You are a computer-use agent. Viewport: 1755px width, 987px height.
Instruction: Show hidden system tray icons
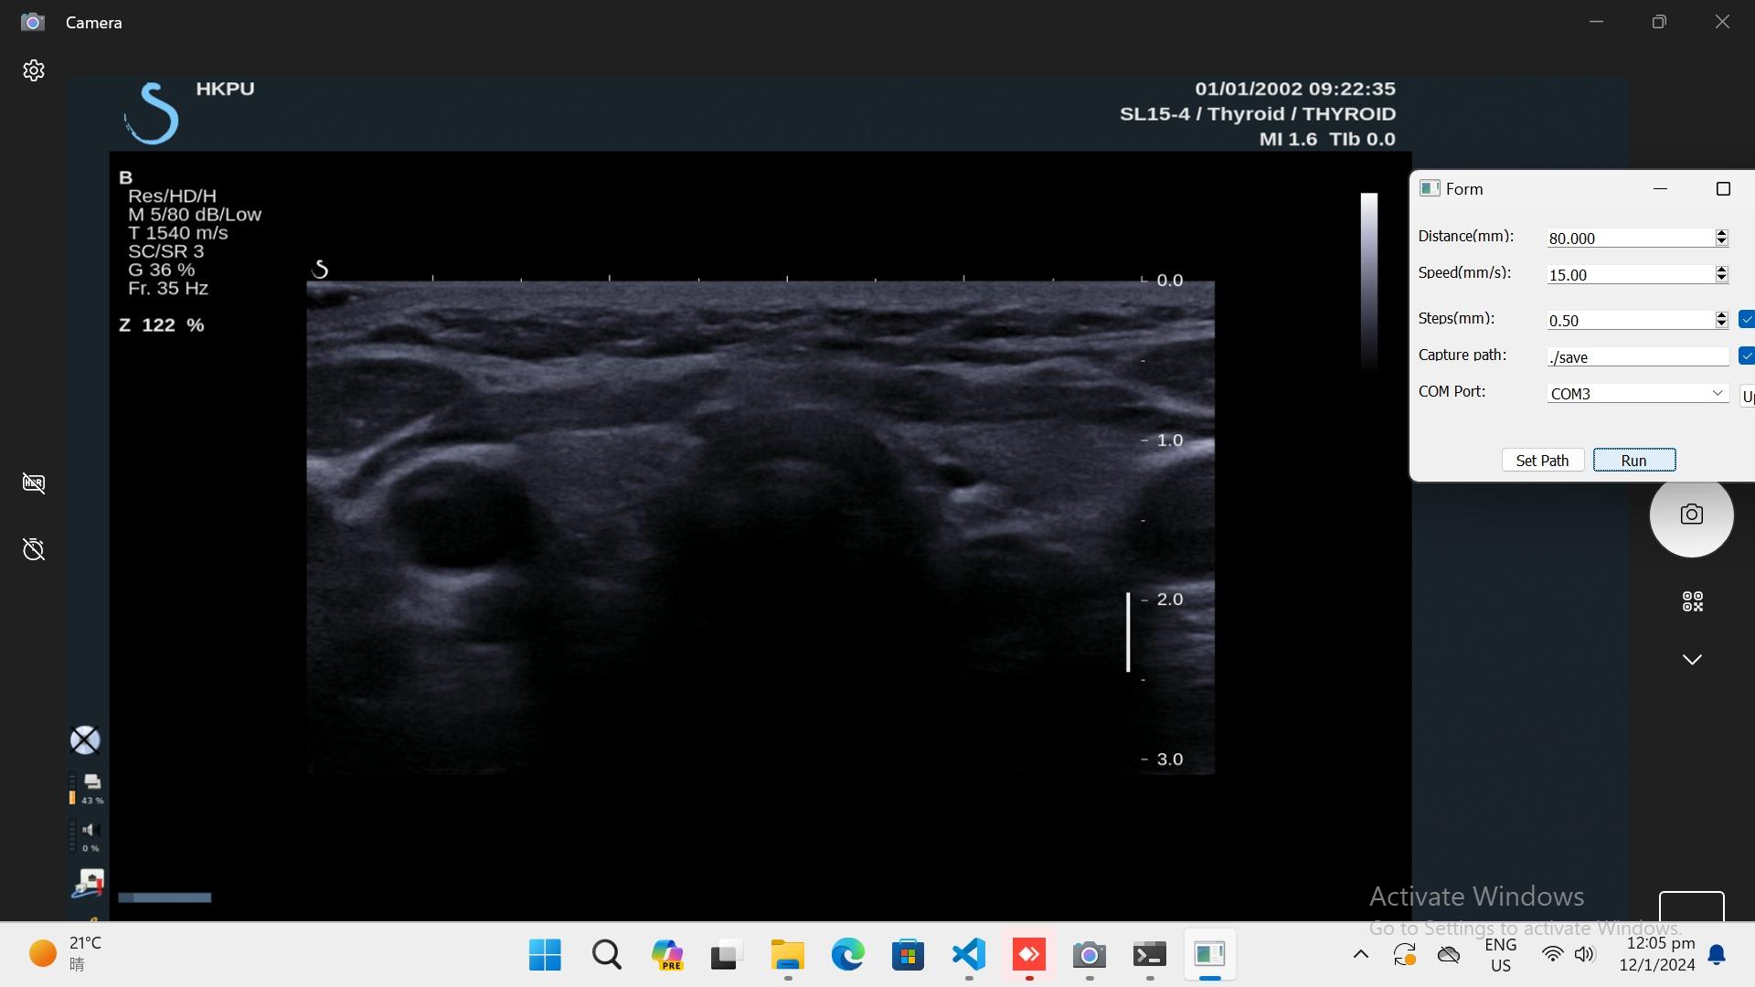pyautogui.click(x=1360, y=955)
